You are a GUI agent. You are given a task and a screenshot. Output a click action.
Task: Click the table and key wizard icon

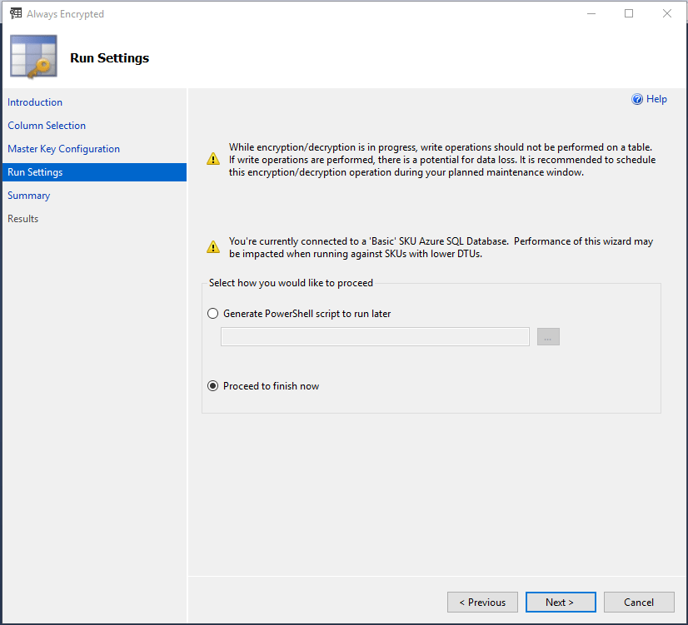[33, 57]
